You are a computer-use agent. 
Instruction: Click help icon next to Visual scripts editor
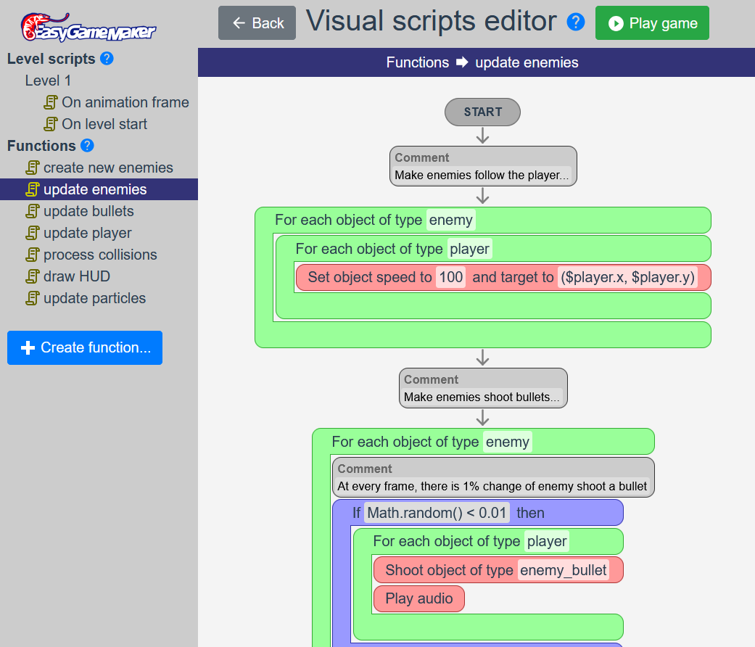[575, 22]
